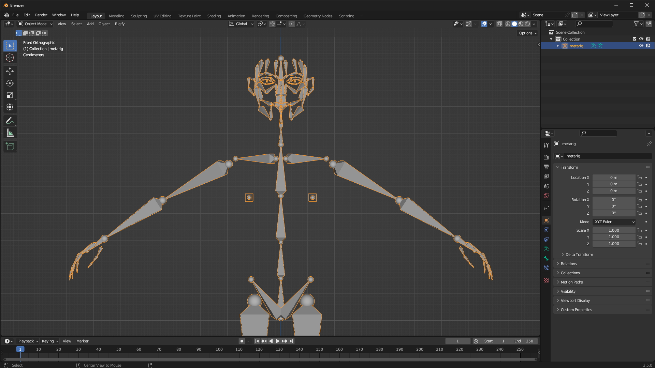Open the outliner filter funnel icon
This screenshot has width=655, height=368.
(x=637, y=24)
